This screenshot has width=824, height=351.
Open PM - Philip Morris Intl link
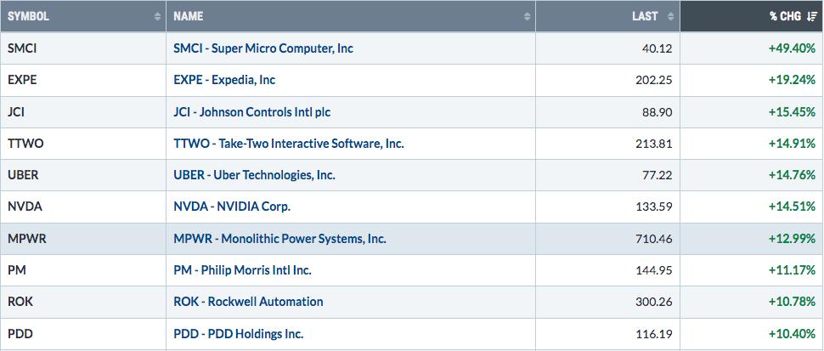tap(242, 270)
